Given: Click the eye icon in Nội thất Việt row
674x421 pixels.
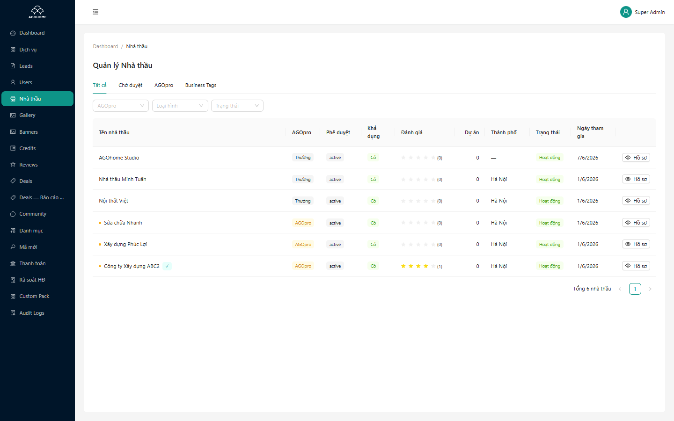Looking at the screenshot, I should pos(628,201).
